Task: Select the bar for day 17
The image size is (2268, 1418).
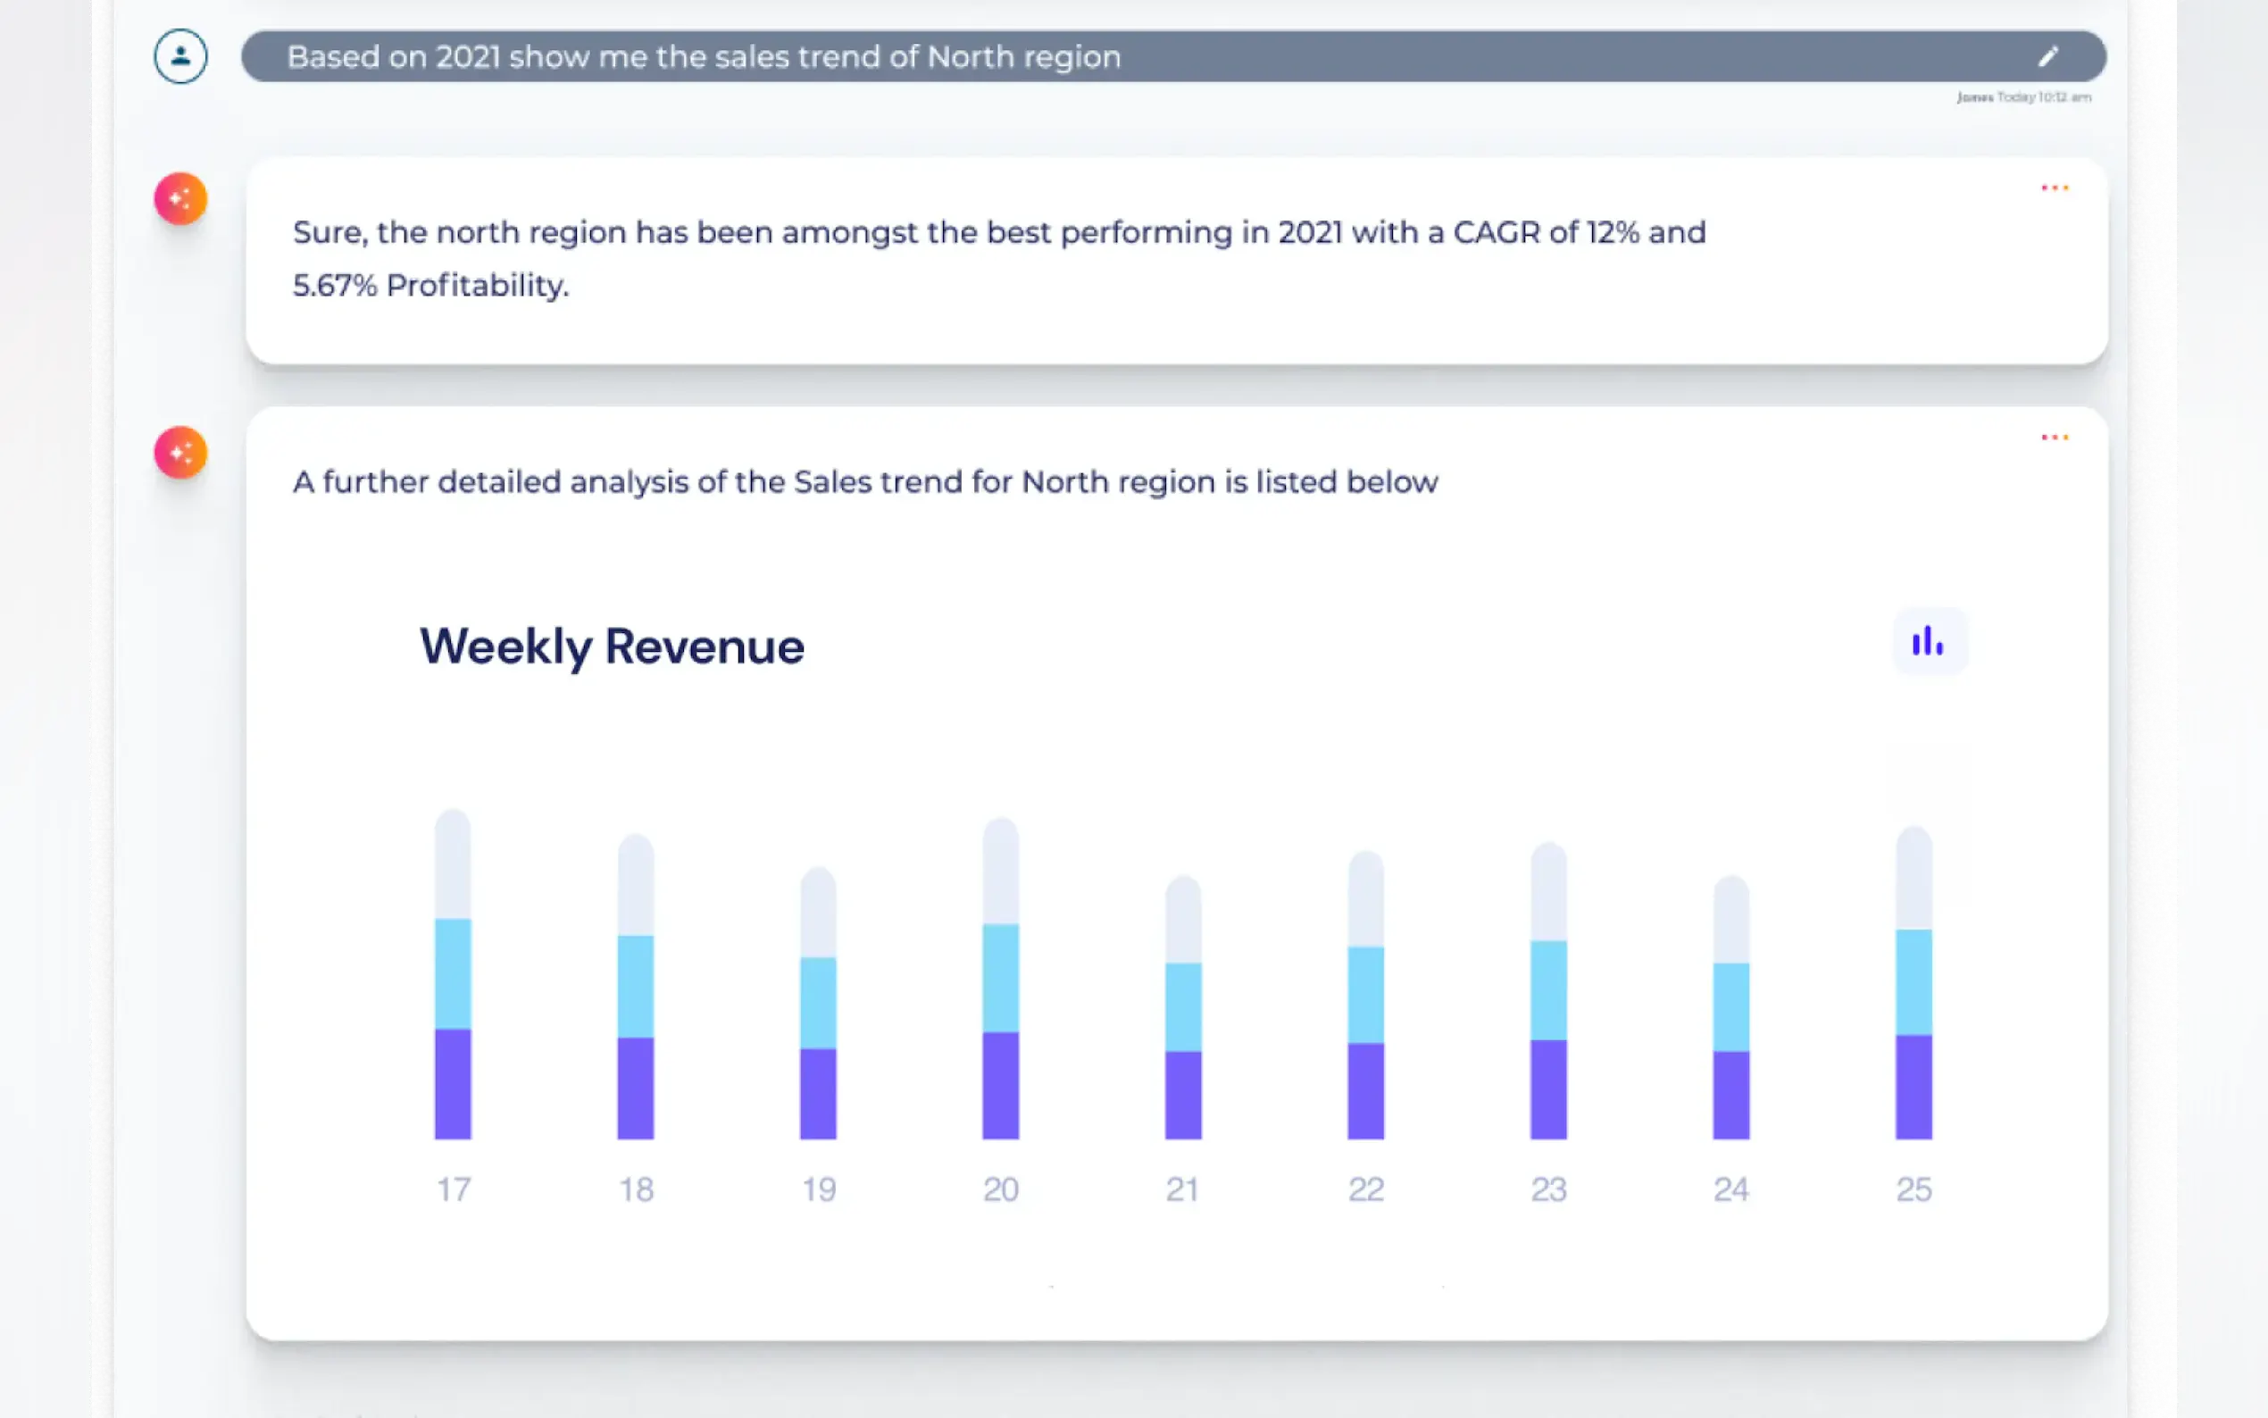Action: [453, 975]
